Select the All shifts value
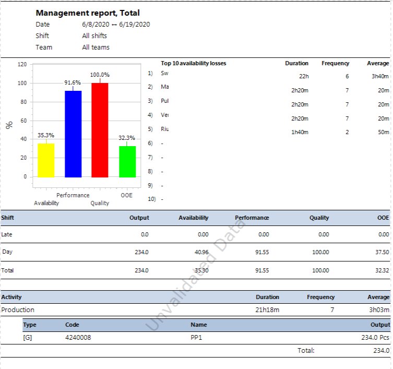 click(x=94, y=36)
